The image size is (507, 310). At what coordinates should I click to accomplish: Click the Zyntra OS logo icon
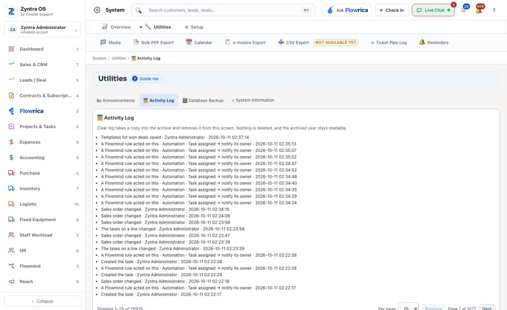11,11
